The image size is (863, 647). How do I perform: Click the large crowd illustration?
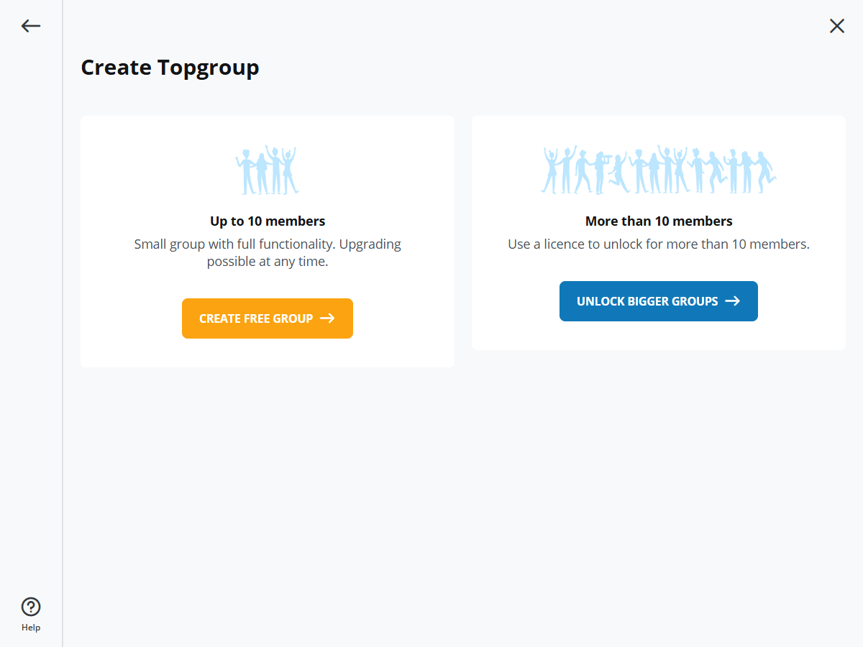tap(658, 170)
